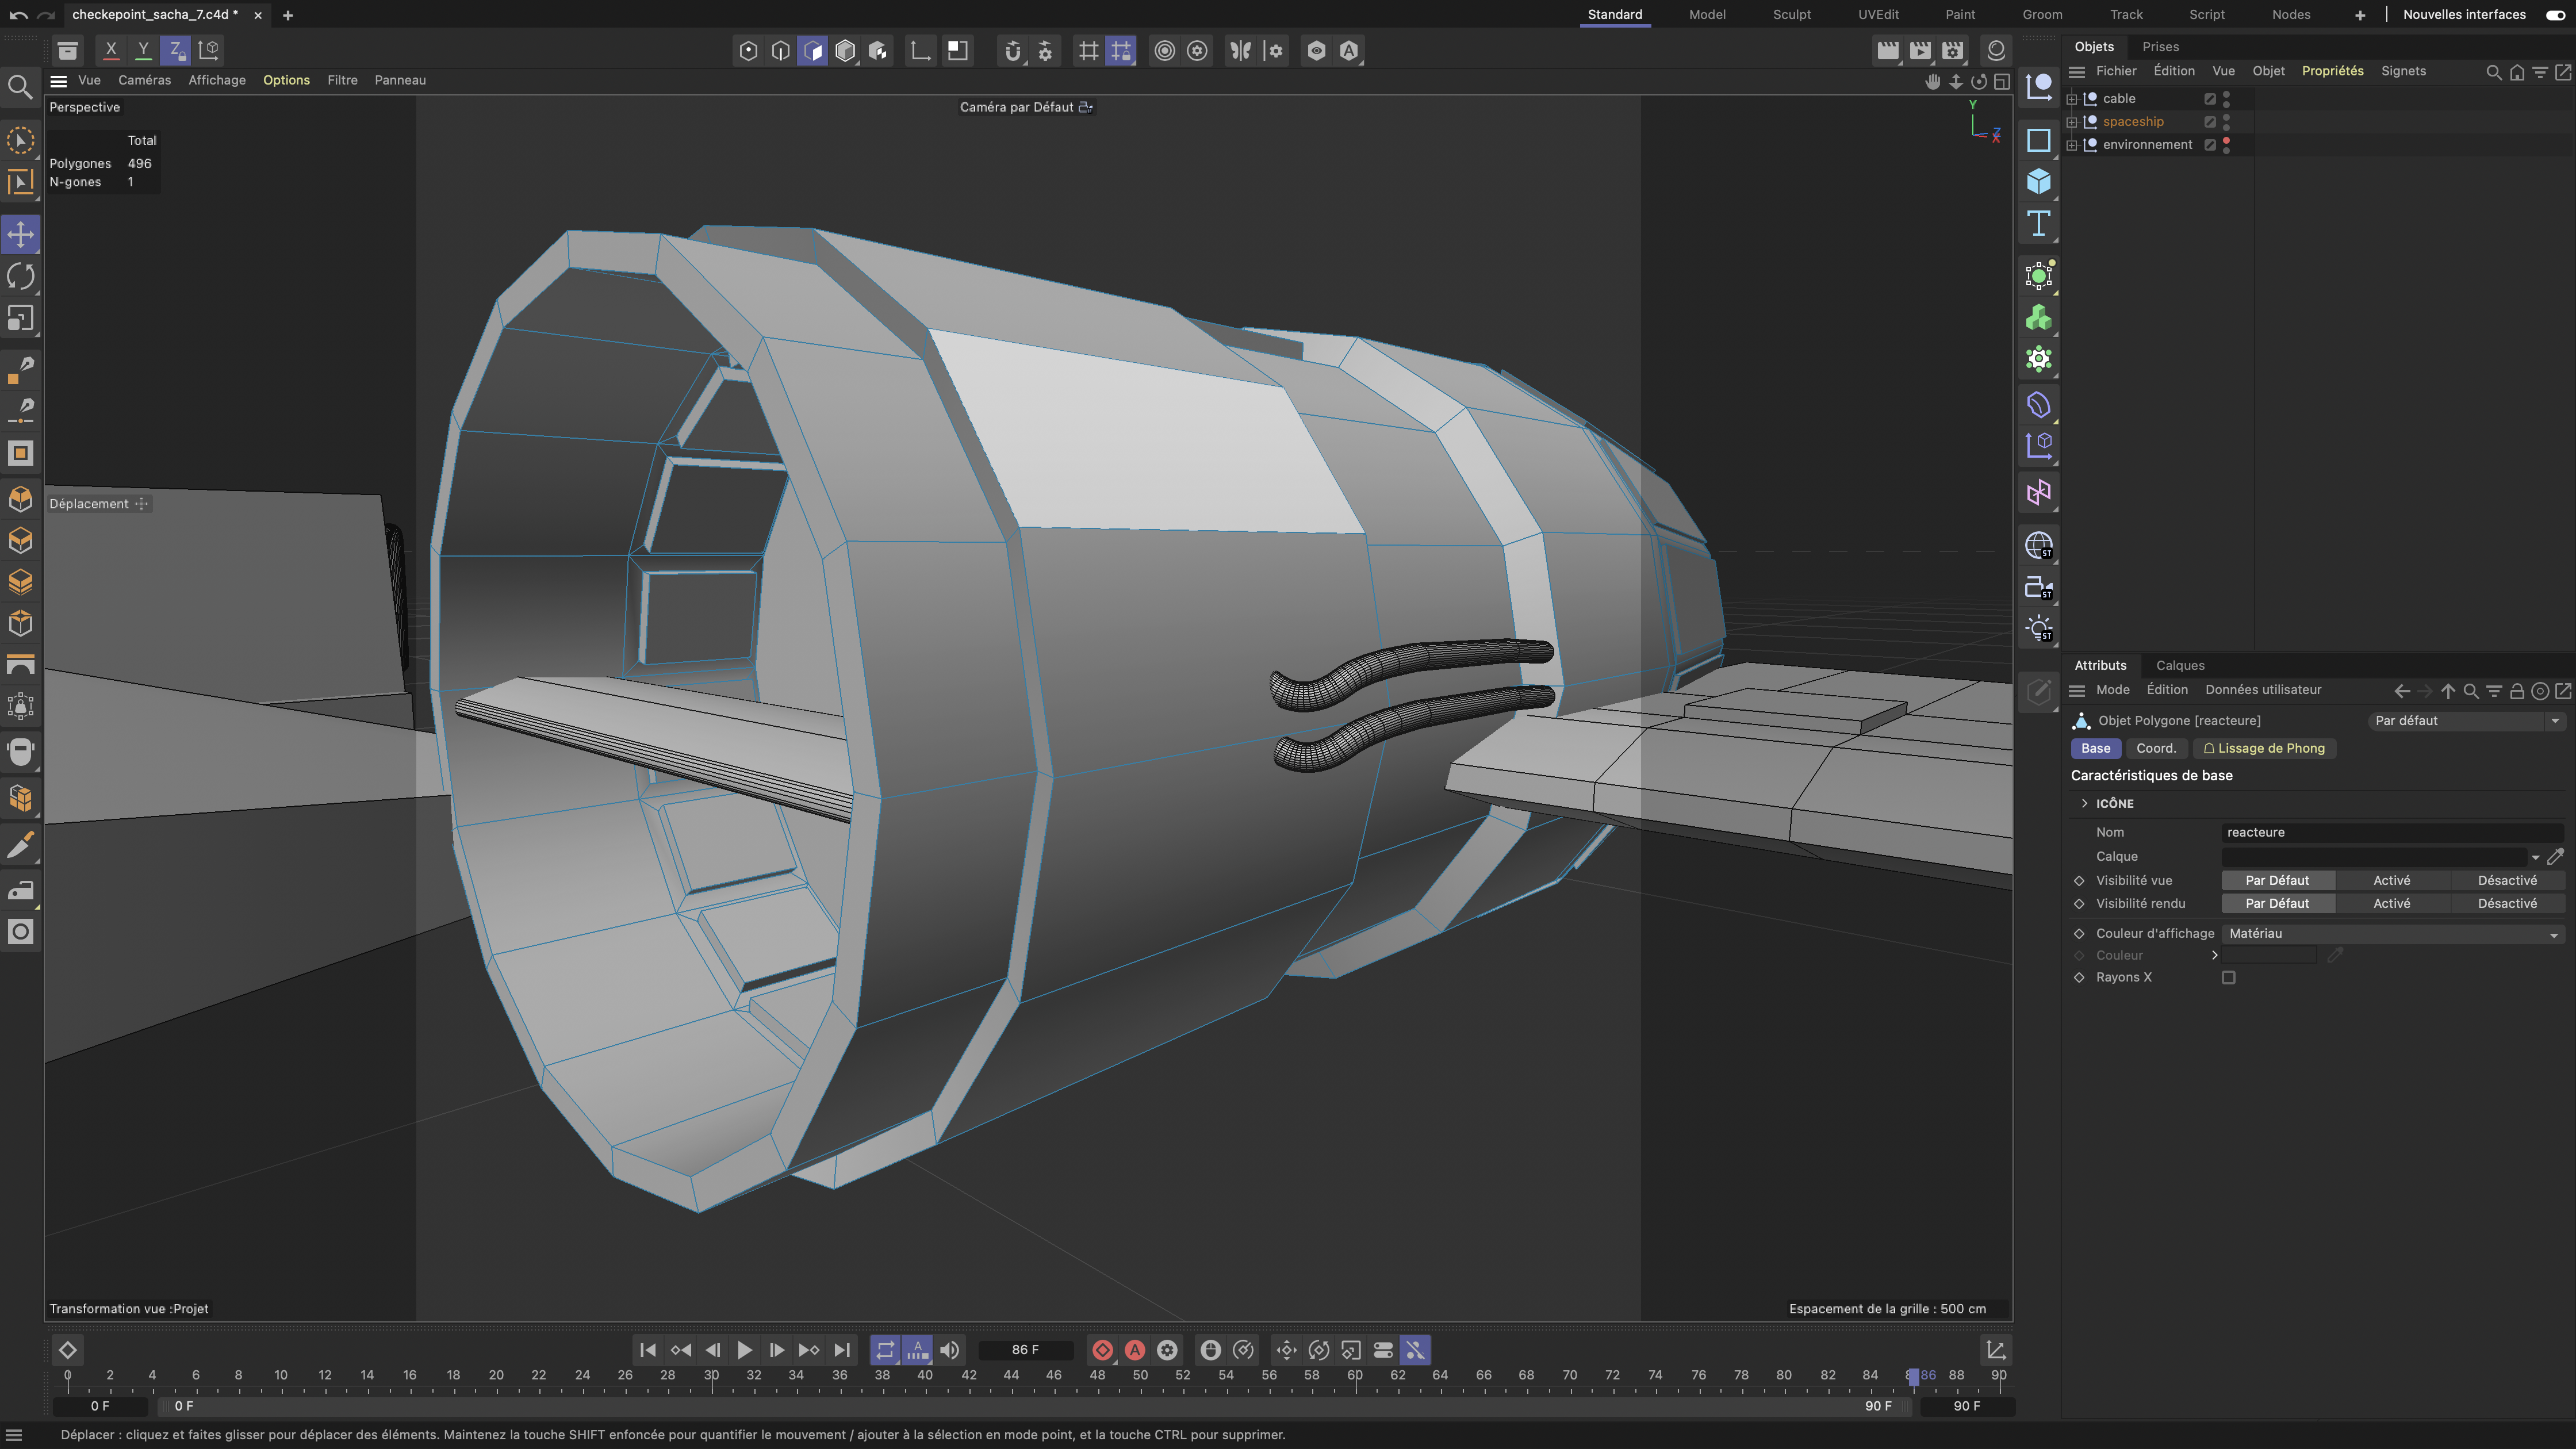Expand the ICÔNE section
Viewport: 2576px width, 1449px height.
click(x=2084, y=803)
